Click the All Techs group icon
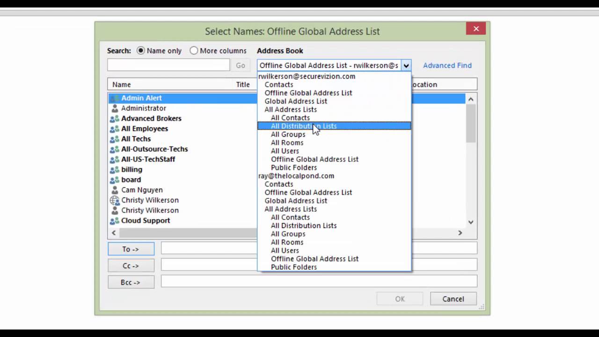599x337 pixels. point(114,139)
